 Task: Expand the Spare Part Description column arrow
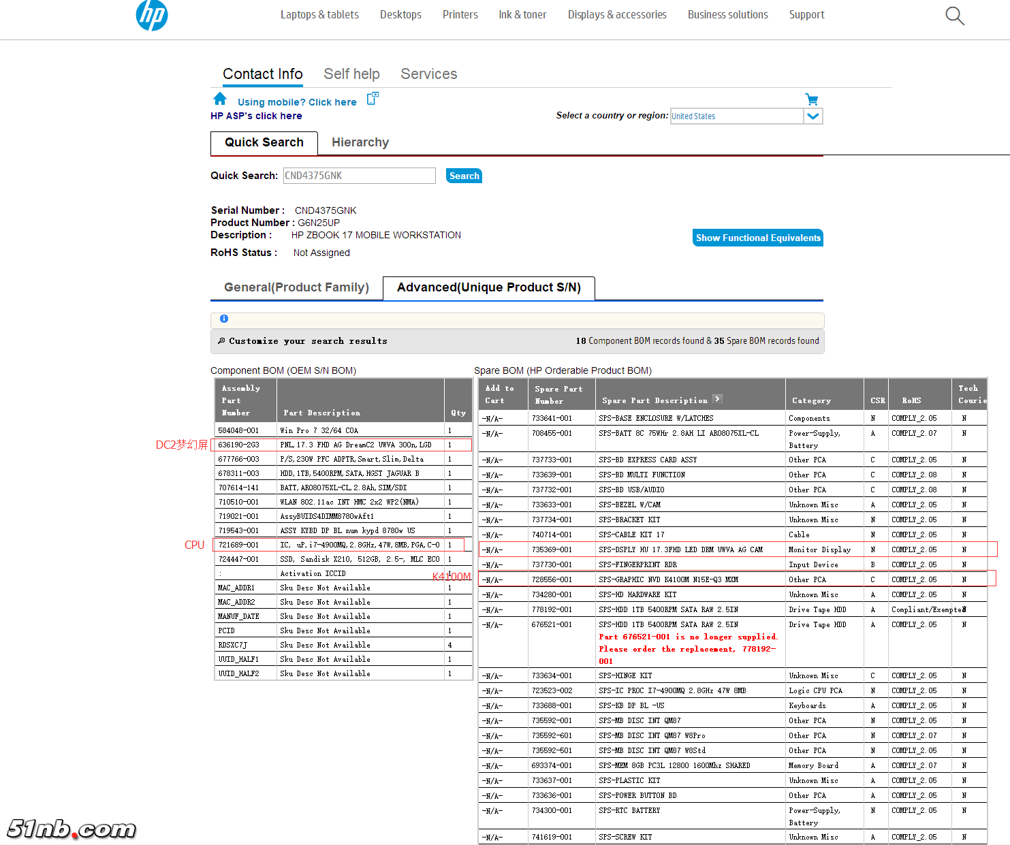pyautogui.click(x=717, y=399)
